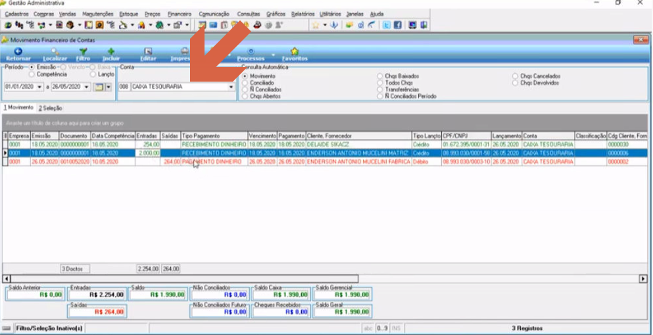Click Incluir to add a record
The height and width of the screenshot is (335, 653).
pos(110,55)
